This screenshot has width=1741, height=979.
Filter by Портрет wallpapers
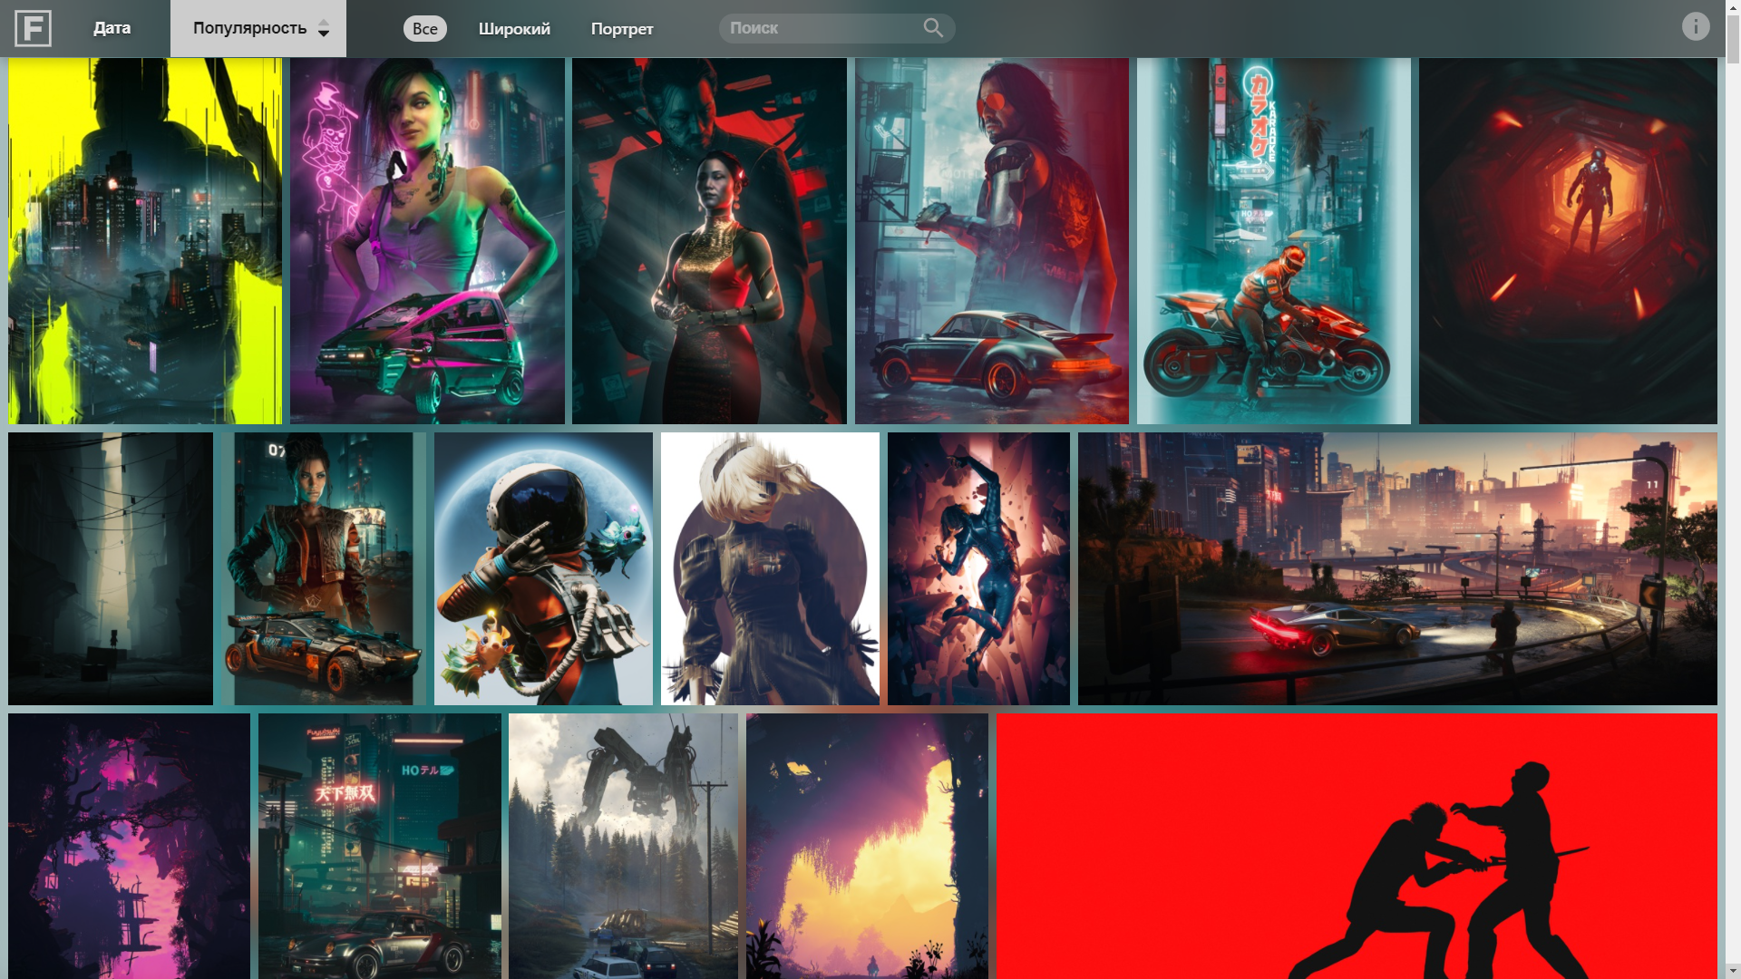click(x=622, y=28)
